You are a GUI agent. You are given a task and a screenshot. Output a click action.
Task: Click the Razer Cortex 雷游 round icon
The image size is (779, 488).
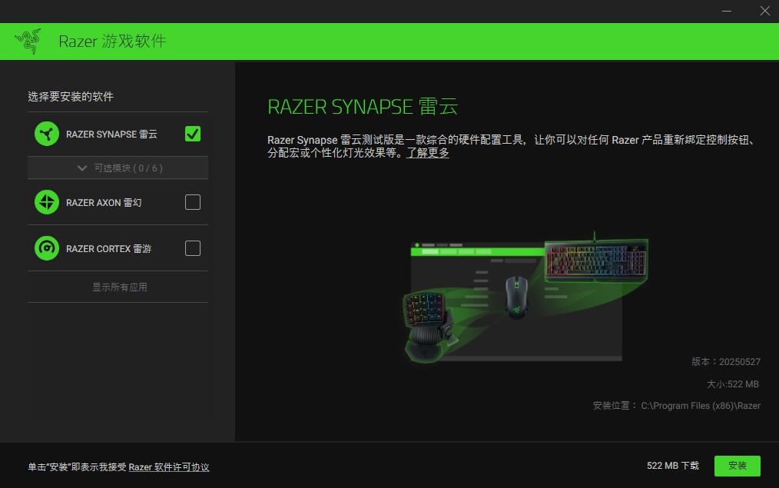[x=47, y=248]
